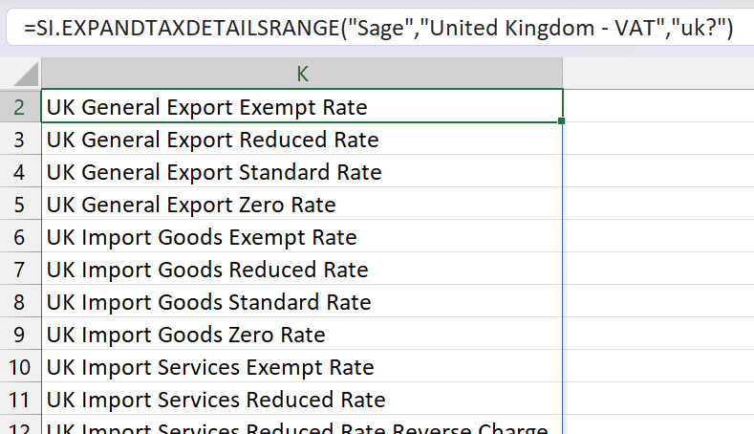The image size is (754, 434).
Task: Click the fill handle on cell K2
Action: point(561,121)
